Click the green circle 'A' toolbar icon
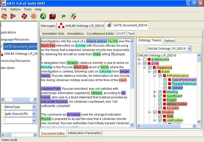Viewport: 204px width, 142px height. click(x=43, y=16)
